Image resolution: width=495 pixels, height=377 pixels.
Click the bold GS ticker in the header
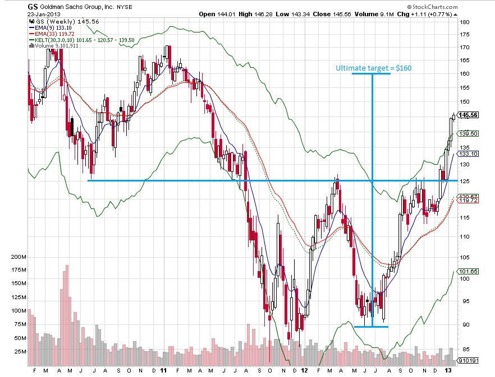pos(32,7)
